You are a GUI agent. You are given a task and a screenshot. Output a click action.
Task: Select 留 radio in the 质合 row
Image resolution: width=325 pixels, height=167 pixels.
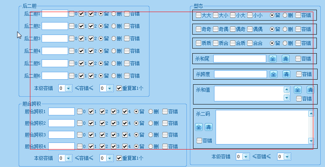coord(272,43)
